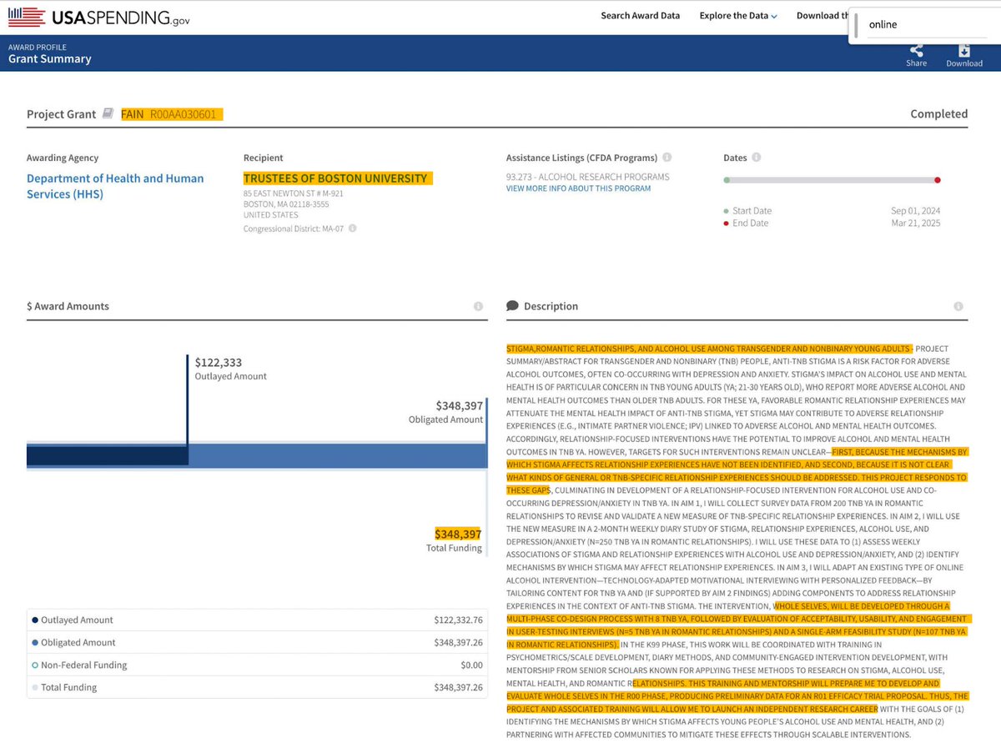Image resolution: width=1001 pixels, height=743 pixels.
Task: Click the dates progress bar
Action: click(832, 180)
